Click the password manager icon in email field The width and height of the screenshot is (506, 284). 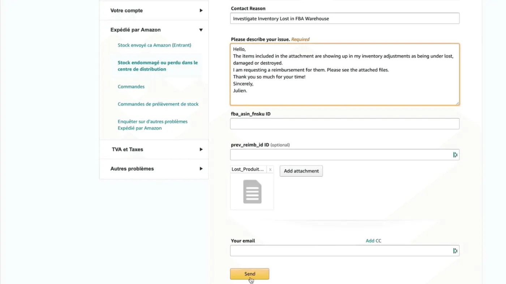(x=455, y=251)
